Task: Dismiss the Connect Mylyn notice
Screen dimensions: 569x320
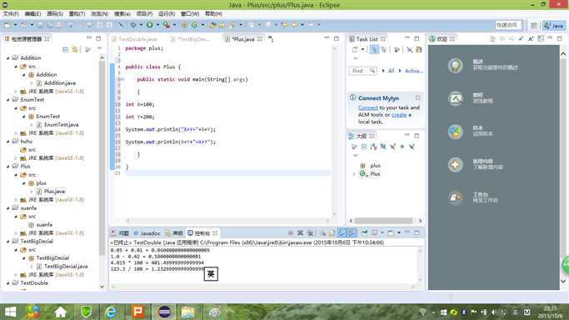Action: tap(417, 97)
